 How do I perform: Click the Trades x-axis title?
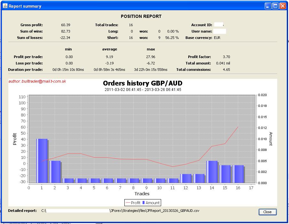(x=142, y=194)
